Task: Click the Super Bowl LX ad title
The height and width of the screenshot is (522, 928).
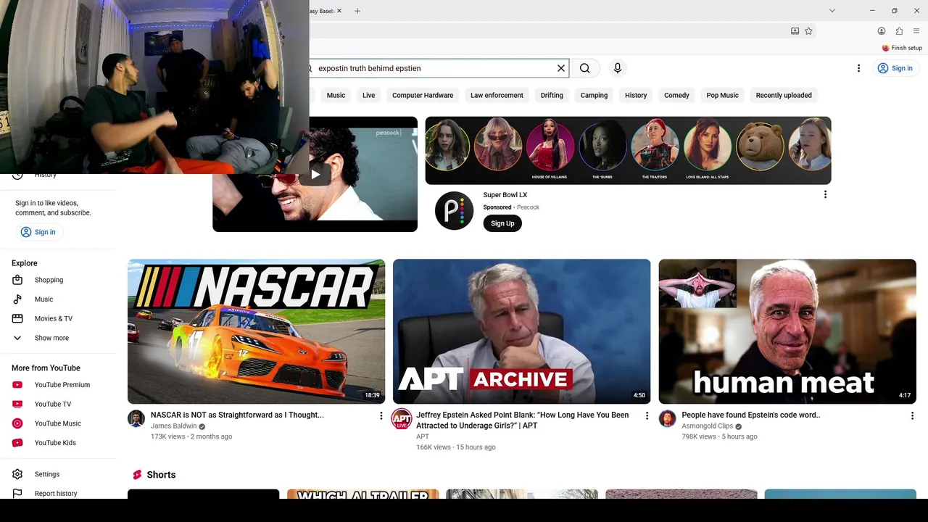Action: coord(505,195)
